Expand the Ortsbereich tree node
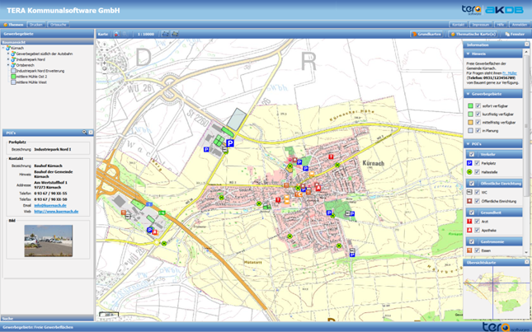532x332 pixels. click(7, 65)
